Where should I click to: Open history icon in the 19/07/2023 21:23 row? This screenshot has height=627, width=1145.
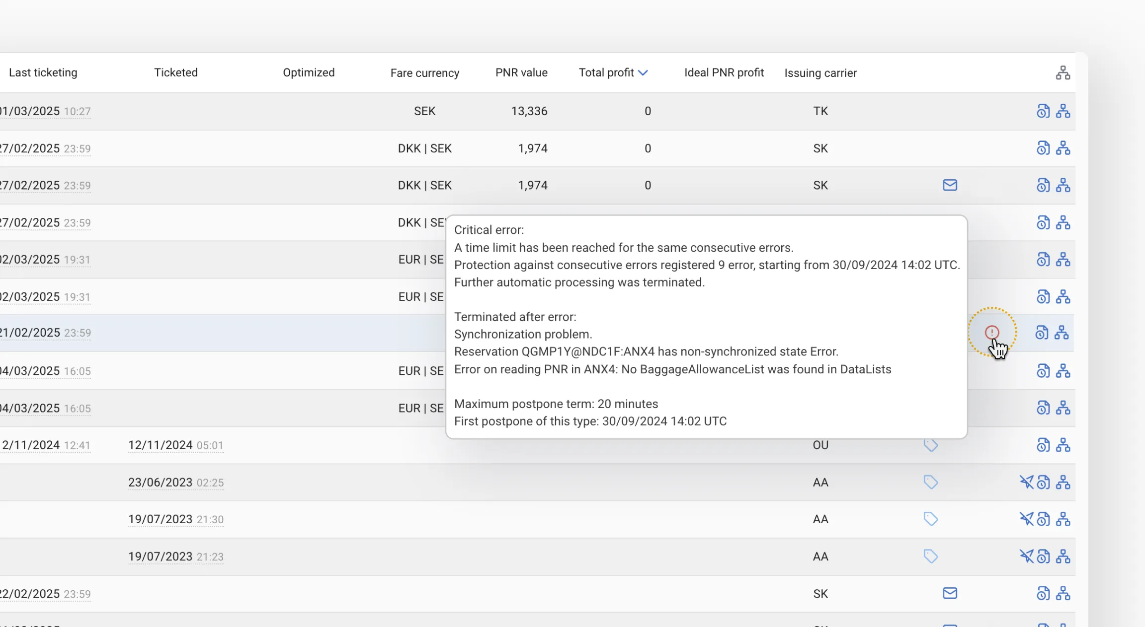pyautogui.click(x=1043, y=556)
